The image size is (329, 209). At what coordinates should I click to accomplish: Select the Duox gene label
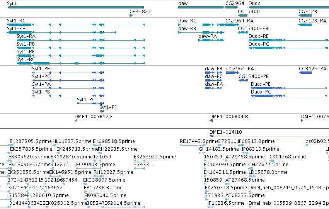tap(254, 3)
